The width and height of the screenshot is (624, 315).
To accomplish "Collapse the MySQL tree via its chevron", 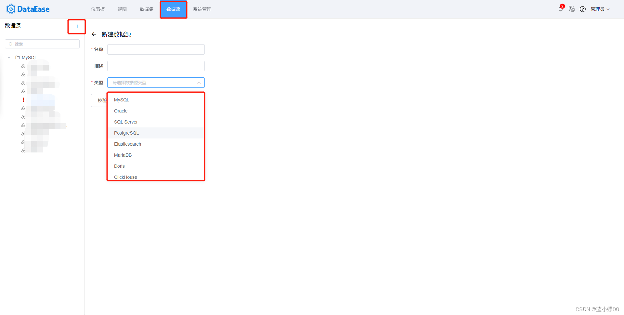I will tap(9, 57).
